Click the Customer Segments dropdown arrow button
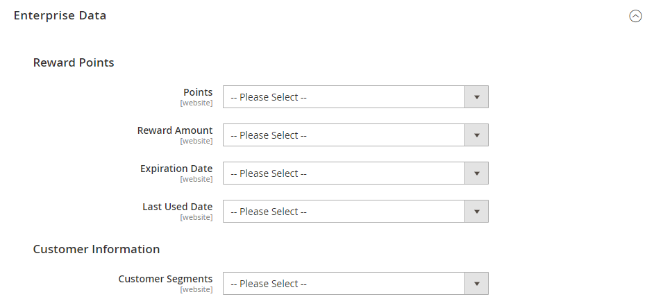 (477, 284)
